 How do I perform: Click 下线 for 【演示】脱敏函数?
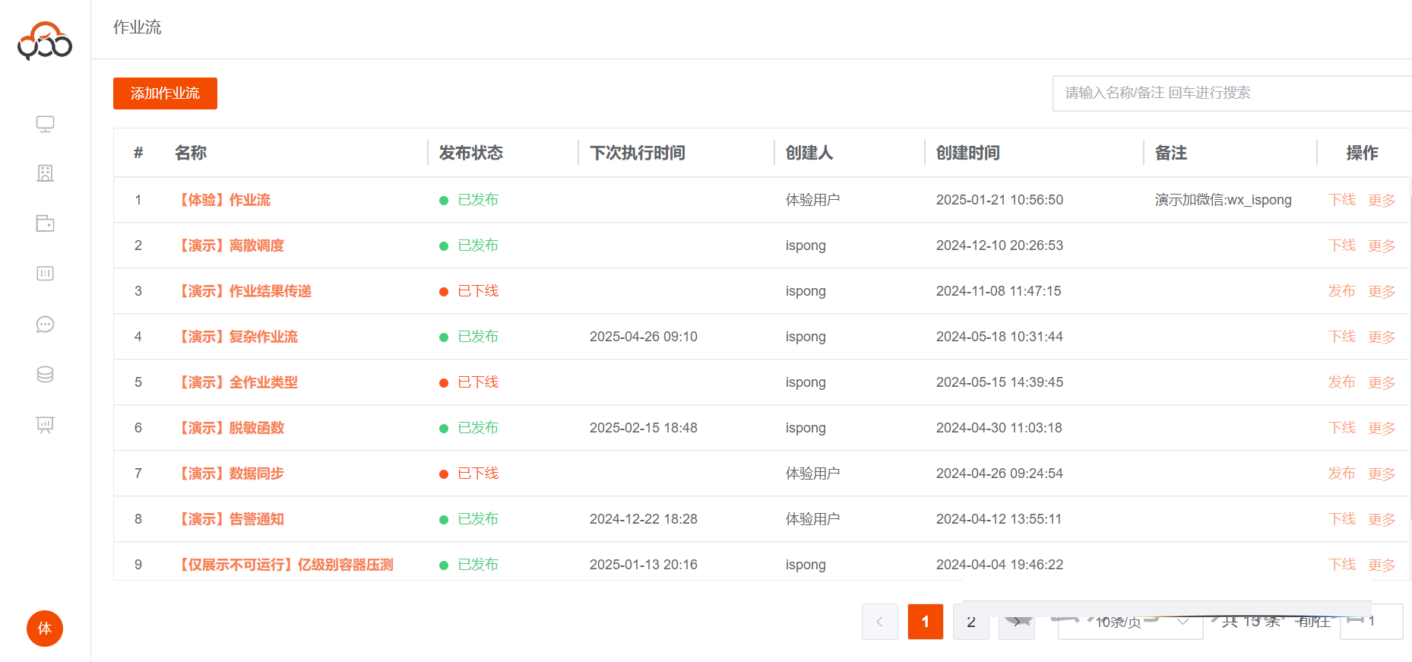pos(1341,428)
